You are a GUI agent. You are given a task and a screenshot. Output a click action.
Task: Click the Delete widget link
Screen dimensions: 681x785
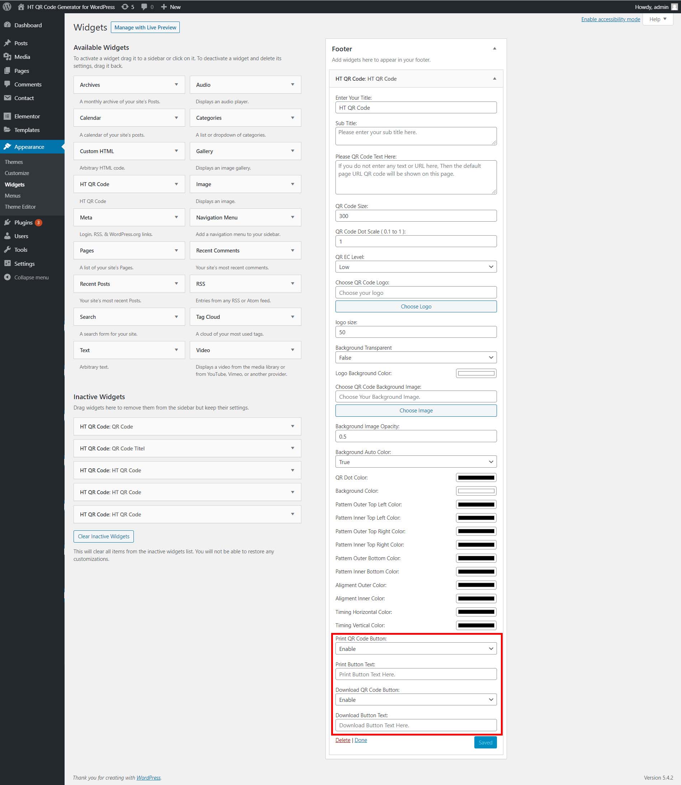coord(343,740)
